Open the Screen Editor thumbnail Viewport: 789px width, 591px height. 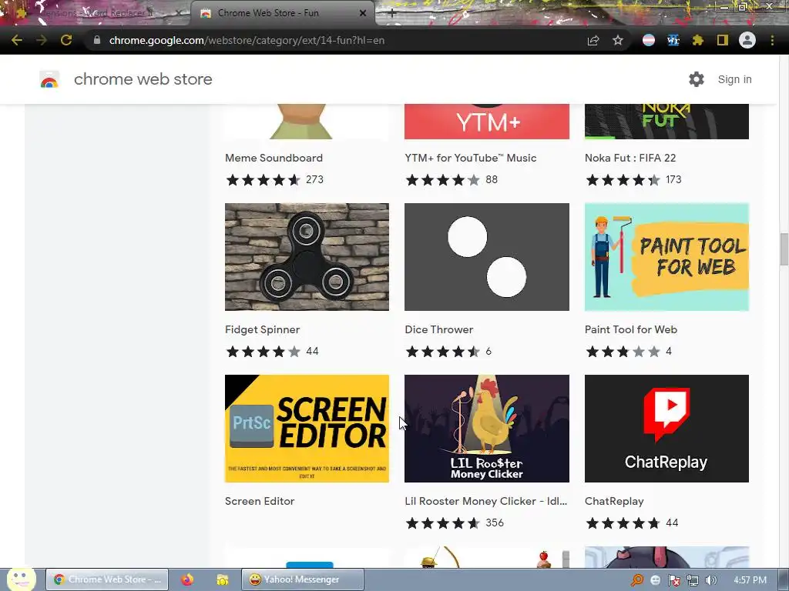[x=307, y=429]
